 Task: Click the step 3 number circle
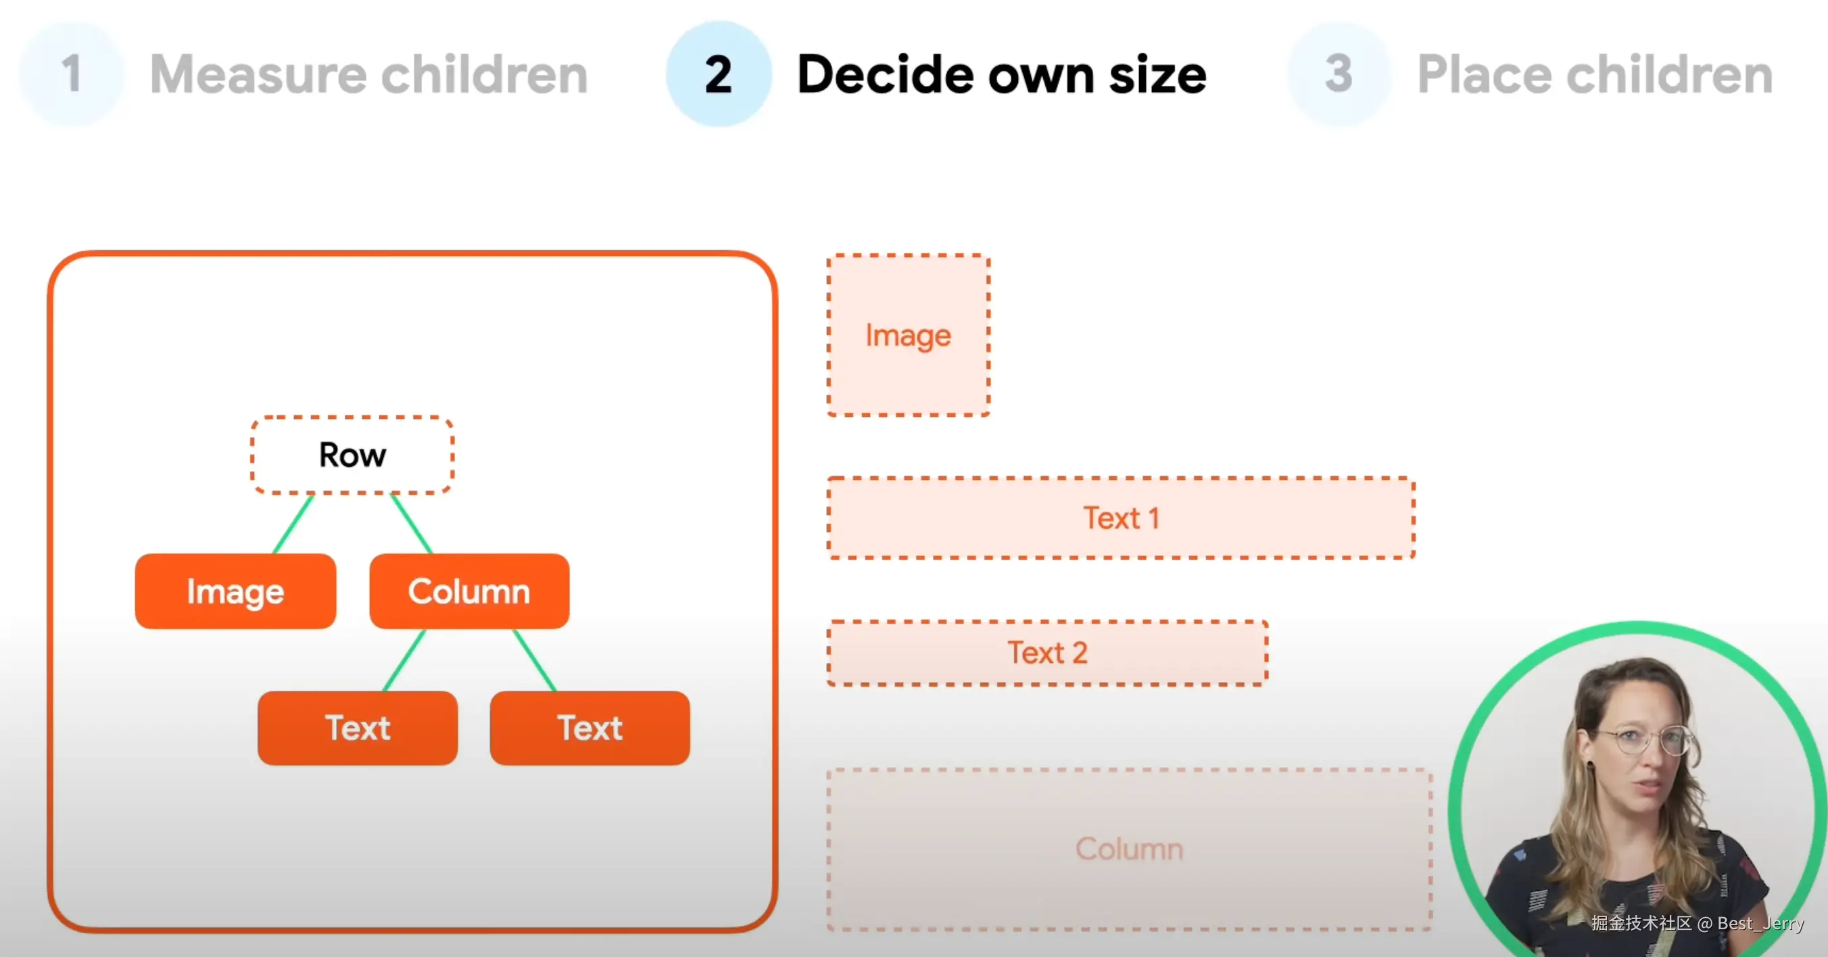[1339, 74]
